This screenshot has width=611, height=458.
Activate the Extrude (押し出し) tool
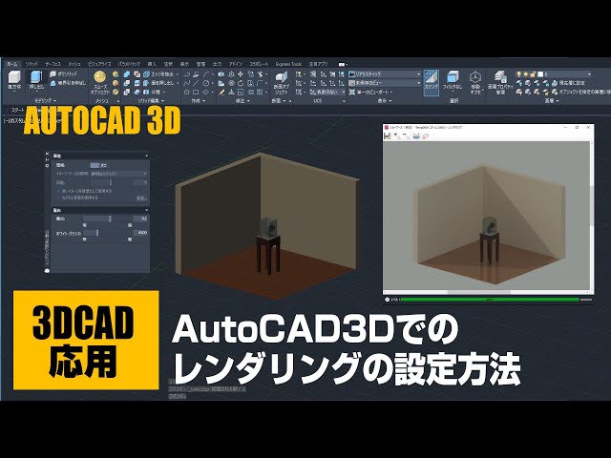(36, 81)
